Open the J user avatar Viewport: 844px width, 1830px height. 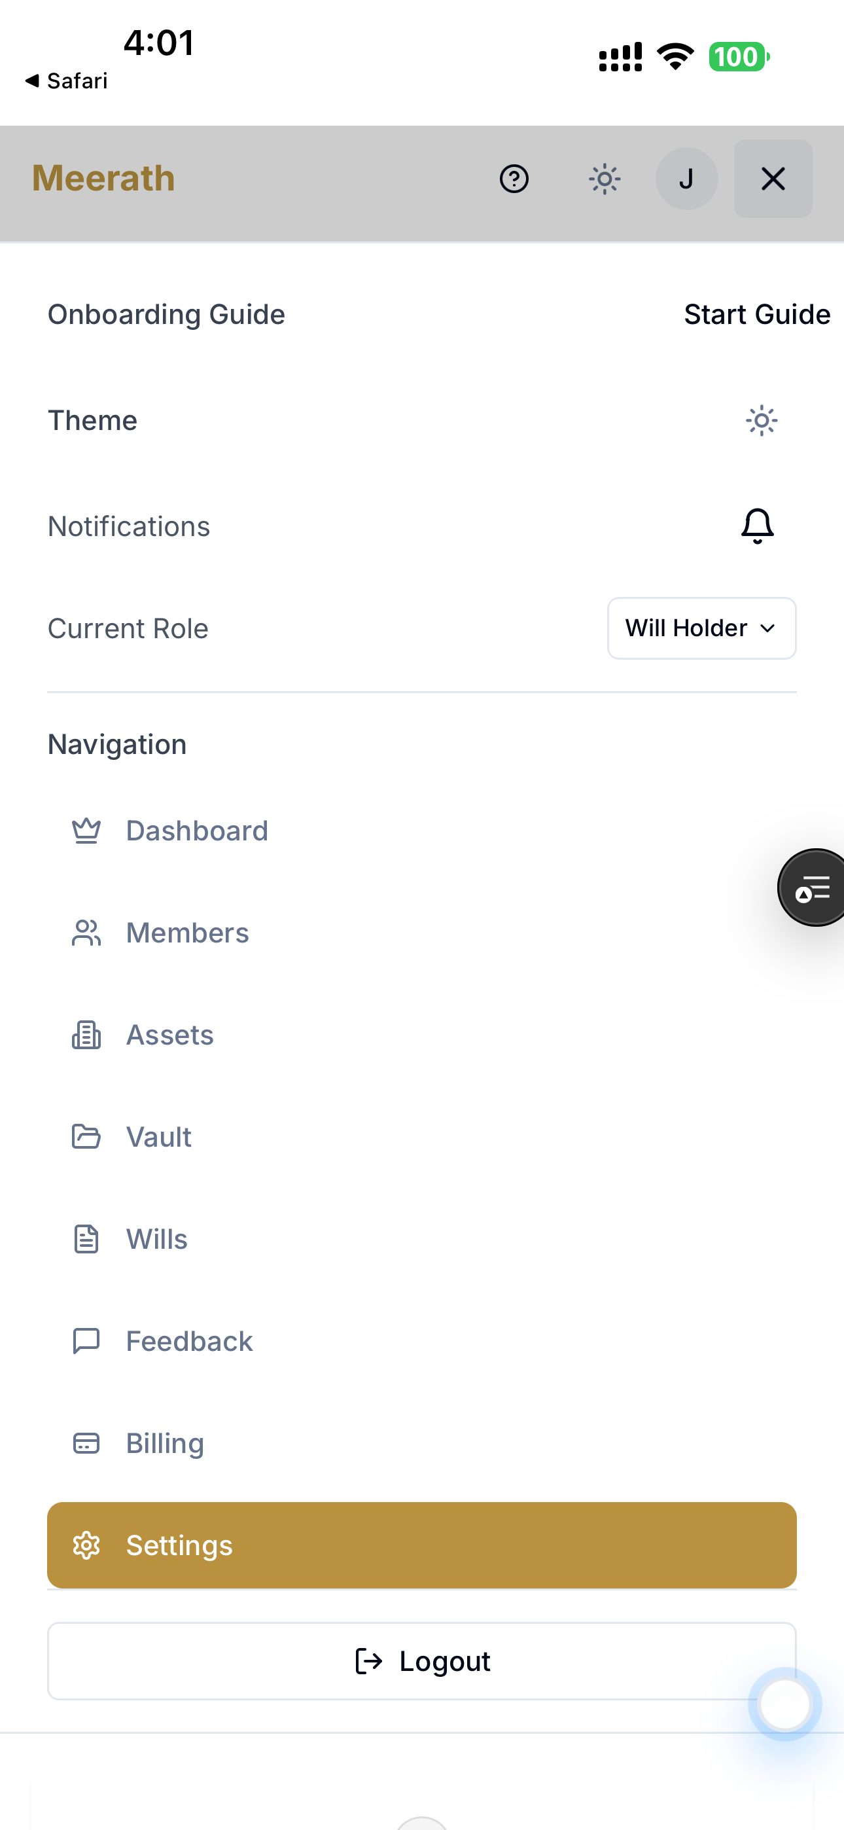[686, 178]
